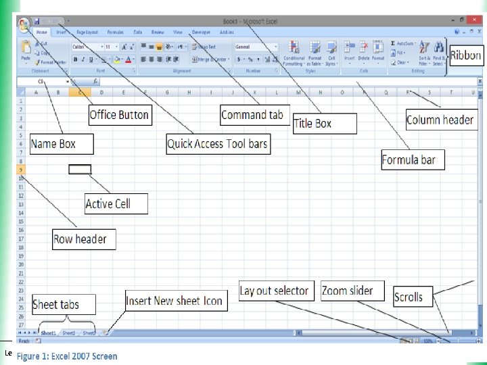
Task: Open the Data ribbon tab
Action: (x=137, y=32)
